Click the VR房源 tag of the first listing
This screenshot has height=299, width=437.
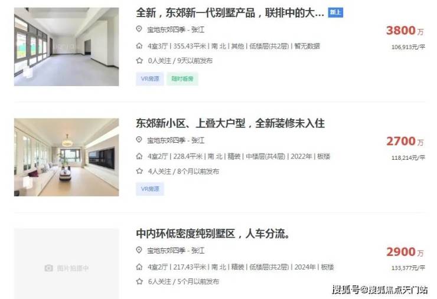point(150,79)
